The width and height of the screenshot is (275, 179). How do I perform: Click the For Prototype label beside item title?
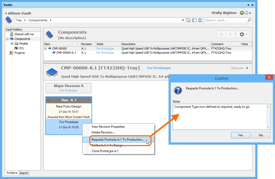tap(159, 68)
